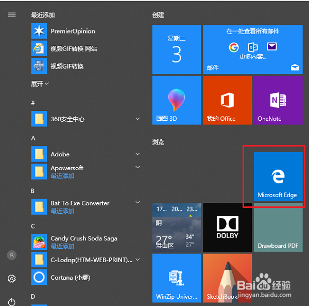309x306 pixels.
Task: Click the envelope icon in mail tile
Action: click(272, 46)
